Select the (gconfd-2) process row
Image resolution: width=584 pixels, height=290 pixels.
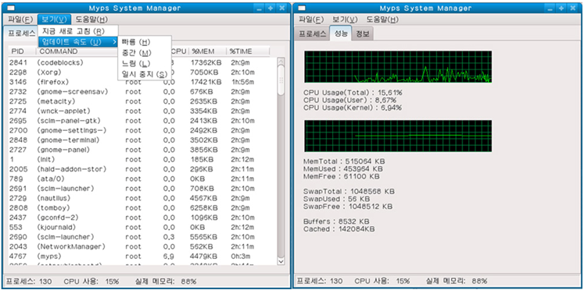[142, 217]
